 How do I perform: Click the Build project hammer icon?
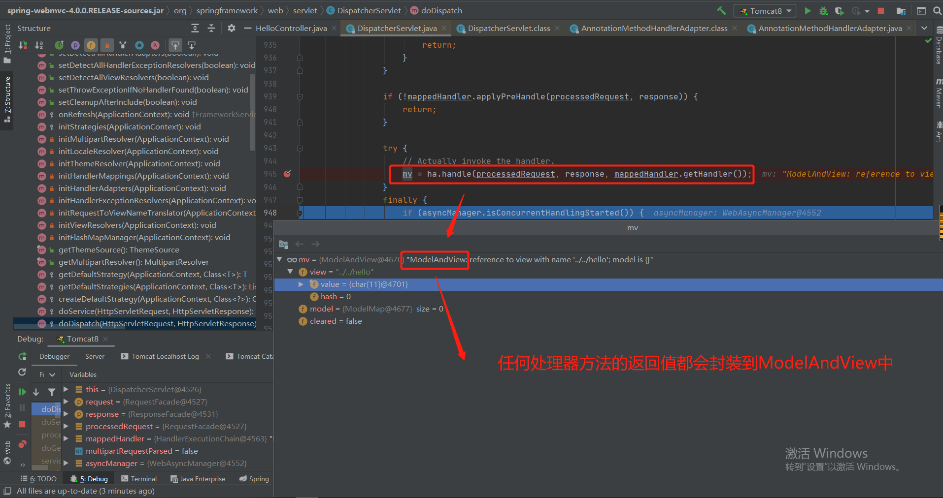(721, 10)
